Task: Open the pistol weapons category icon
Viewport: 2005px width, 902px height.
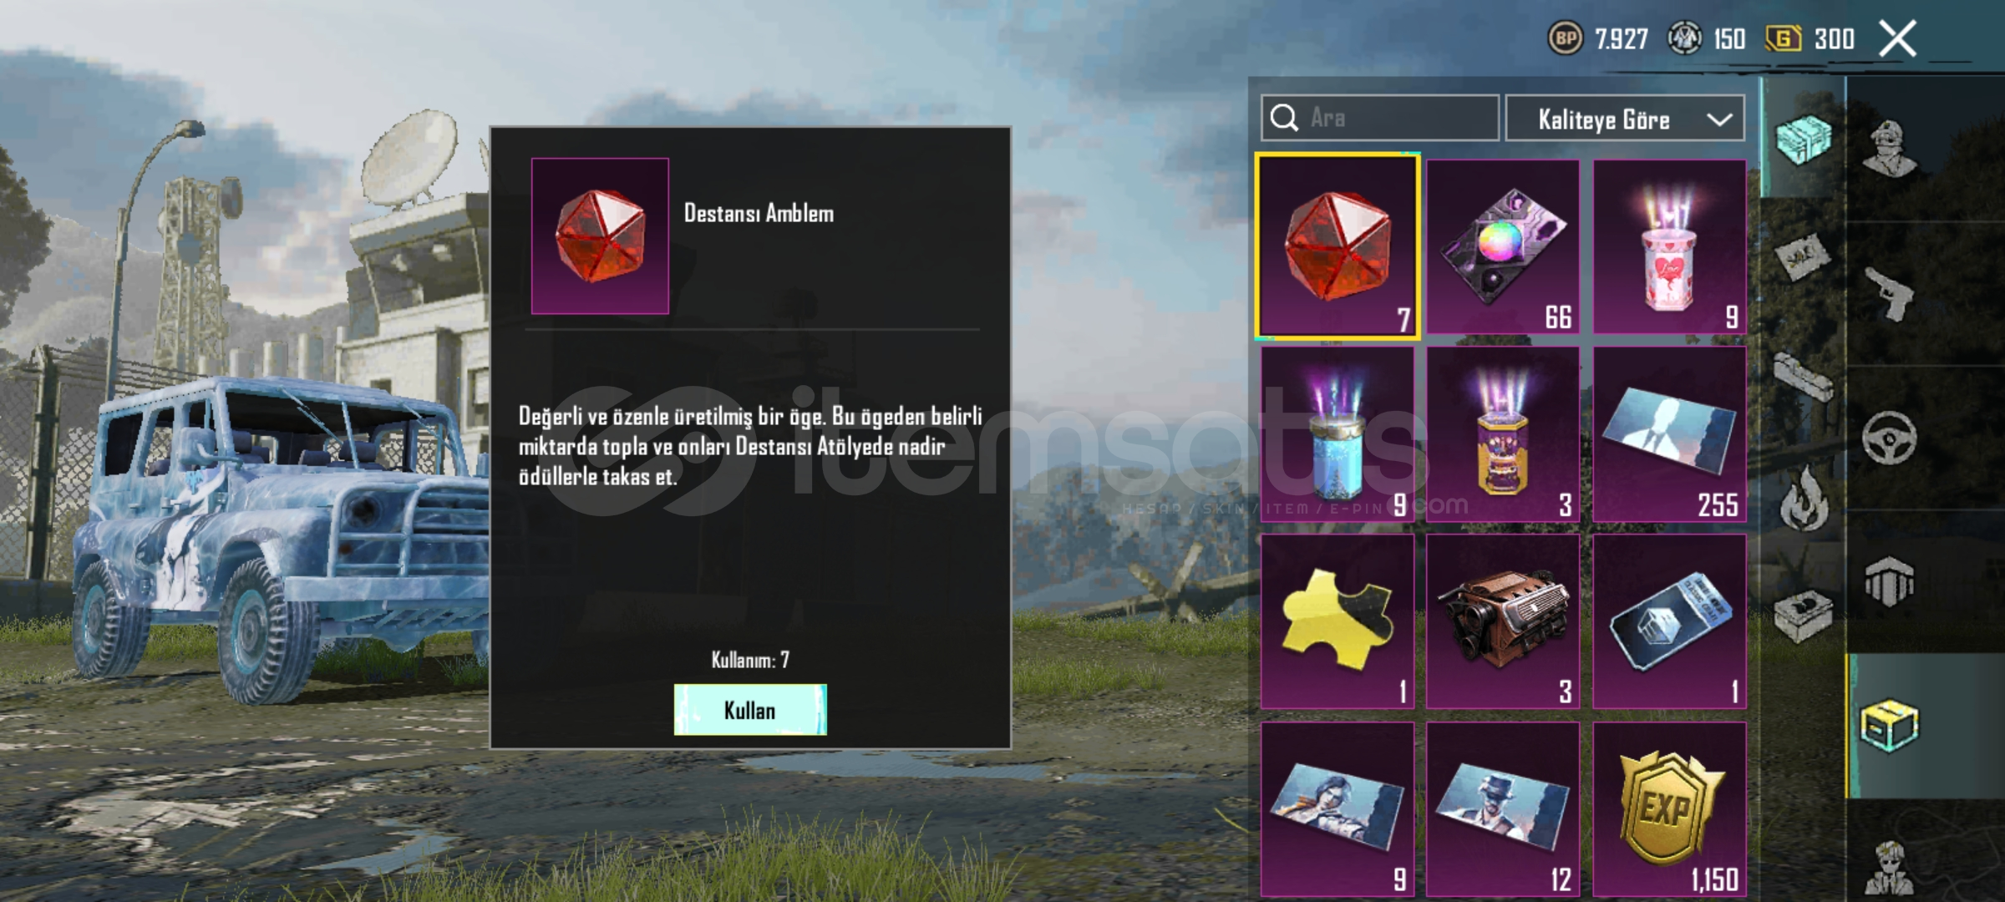Action: pos(1890,294)
